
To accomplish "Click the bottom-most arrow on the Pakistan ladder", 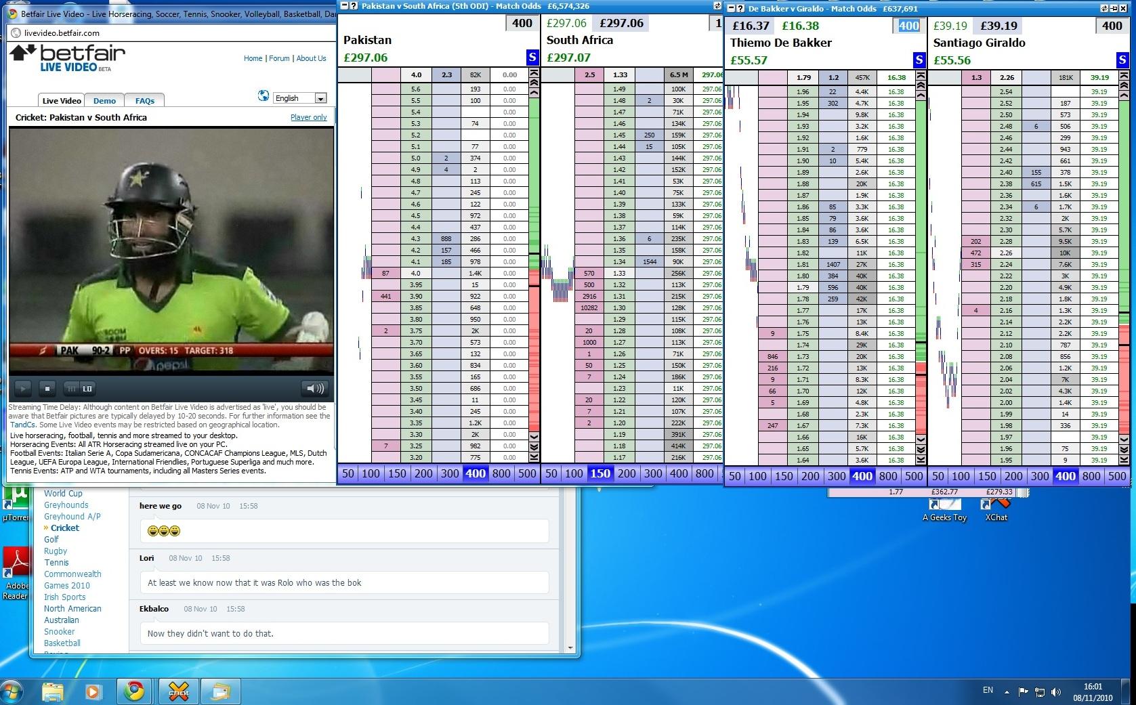I will coord(534,457).
